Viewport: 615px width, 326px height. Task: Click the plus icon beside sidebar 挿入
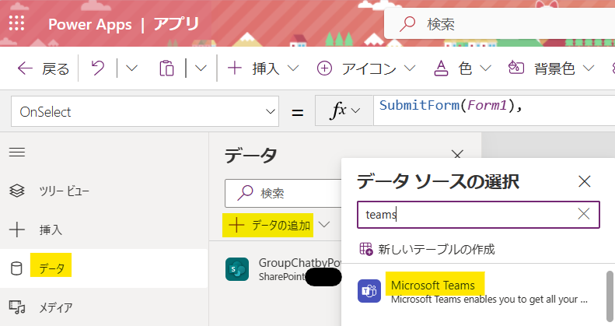(x=17, y=230)
